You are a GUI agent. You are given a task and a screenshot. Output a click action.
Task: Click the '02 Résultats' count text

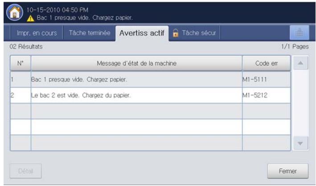tap(26, 46)
